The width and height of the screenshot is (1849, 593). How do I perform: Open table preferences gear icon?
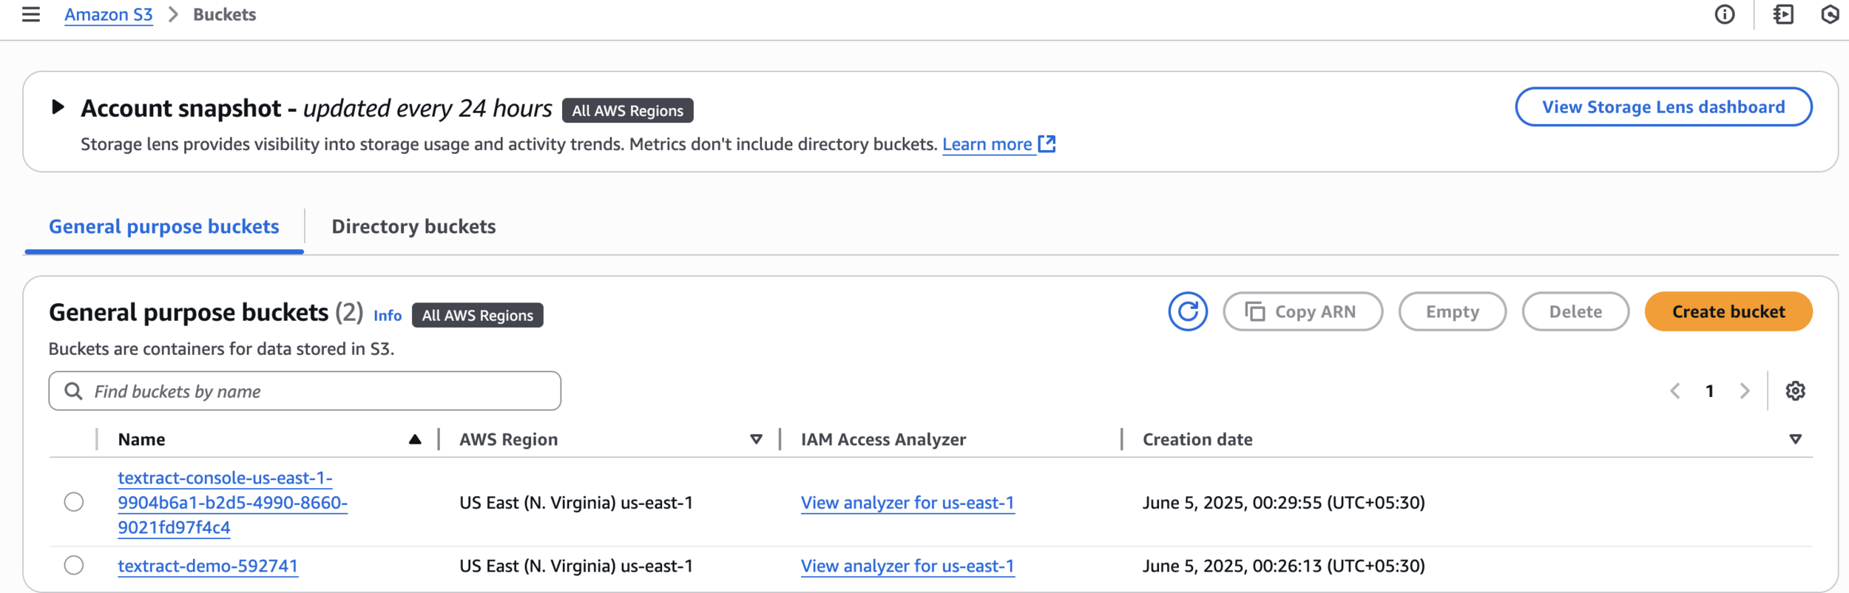pyautogui.click(x=1795, y=390)
